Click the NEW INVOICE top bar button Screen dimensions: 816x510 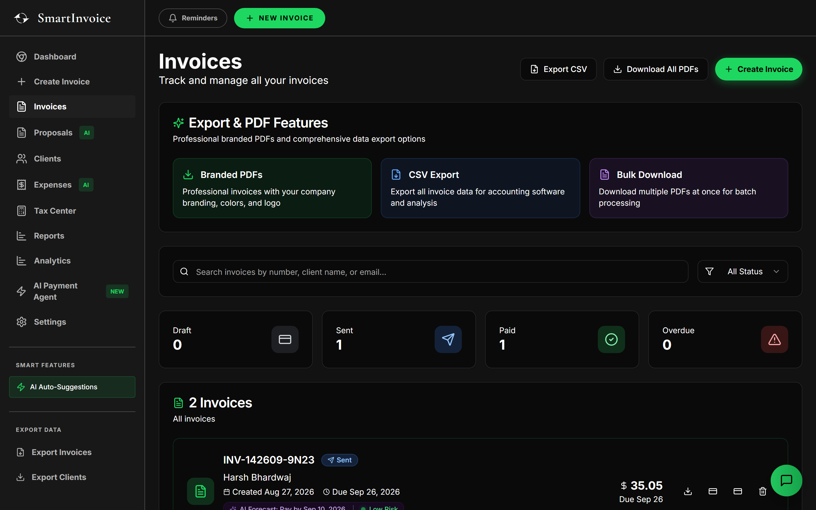(280, 18)
